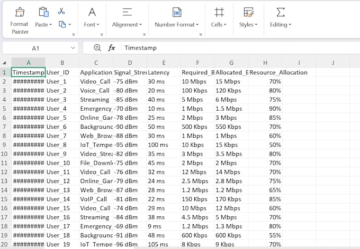This screenshot has height=249, width=360.
Task: Click the -74 dBm cell
Action: [x=130, y=208]
